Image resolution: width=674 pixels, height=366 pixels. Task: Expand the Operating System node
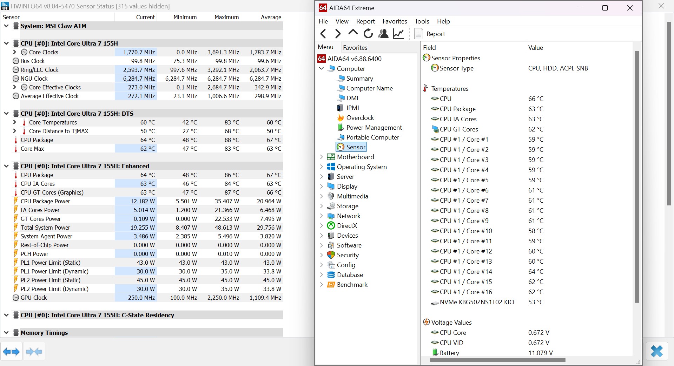click(x=321, y=167)
